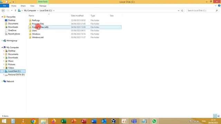Sort by the Name column header
The height and width of the screenshot is (124, 221).
tap(31, 15)
